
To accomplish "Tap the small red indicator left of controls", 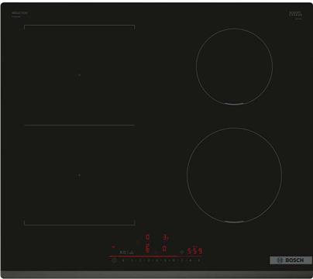I will point(113,246).
